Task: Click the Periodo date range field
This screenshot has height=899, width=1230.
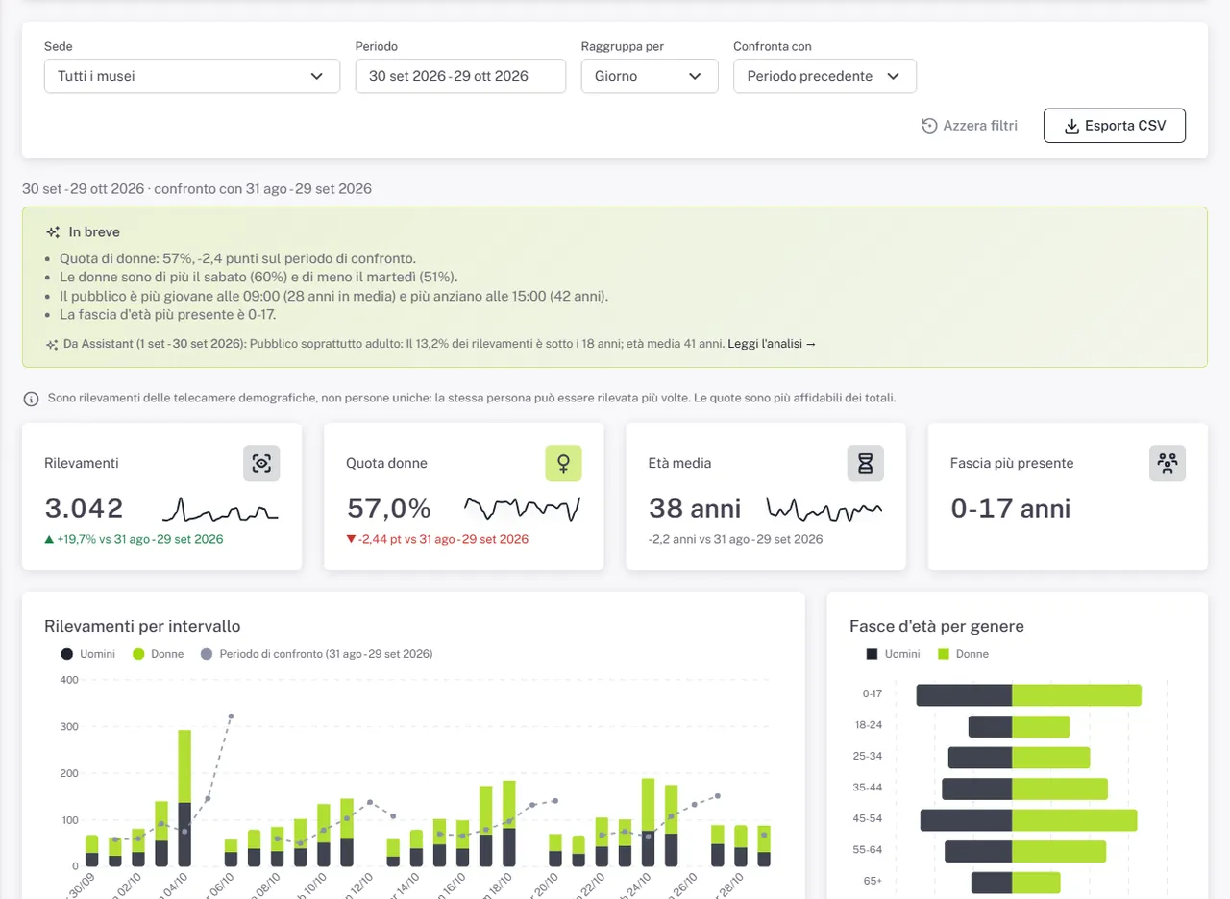Action: [460, 76]
